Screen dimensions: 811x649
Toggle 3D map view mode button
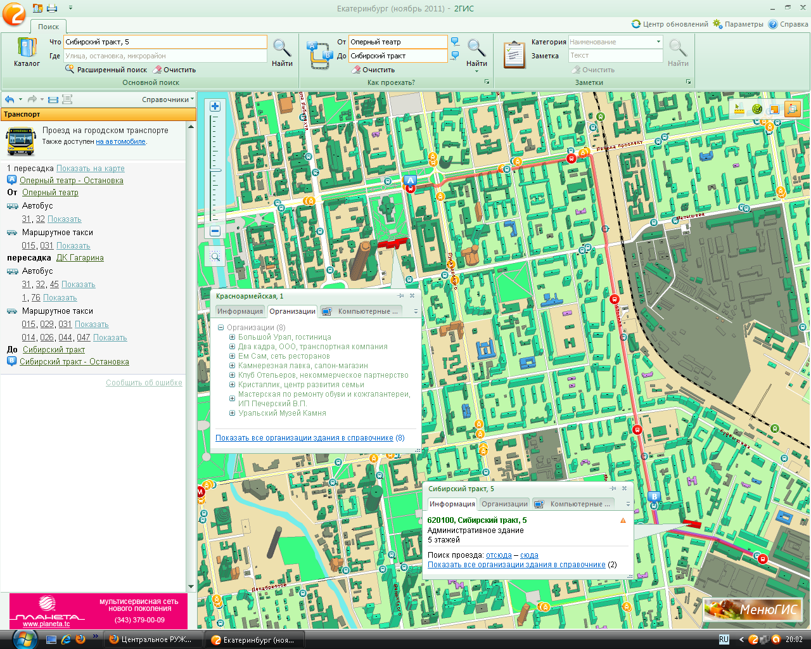(792, 109)
